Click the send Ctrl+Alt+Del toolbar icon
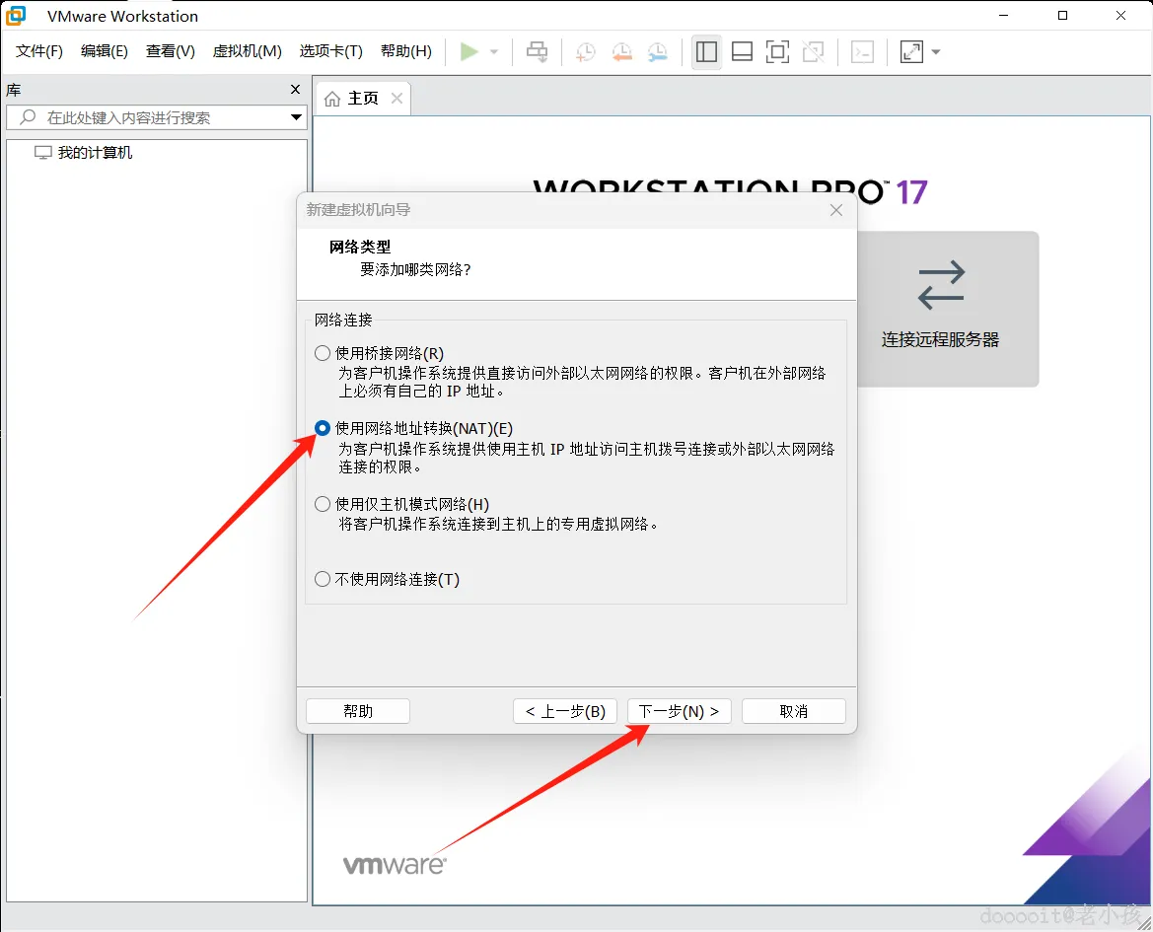This screenshot has height=932, width=1153. (538, 51)
